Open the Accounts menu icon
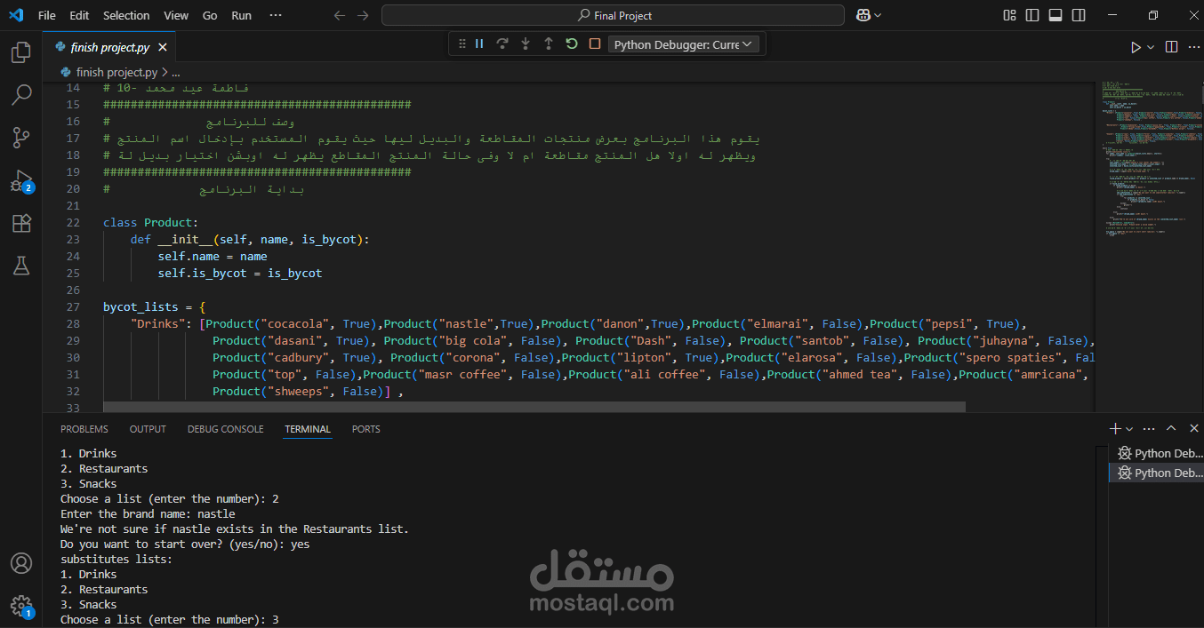Viewport: 1204px width, 628px height. point(21,563)
